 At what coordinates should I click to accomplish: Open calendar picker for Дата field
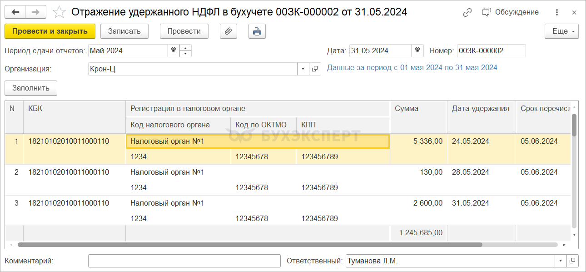[417, 51]
